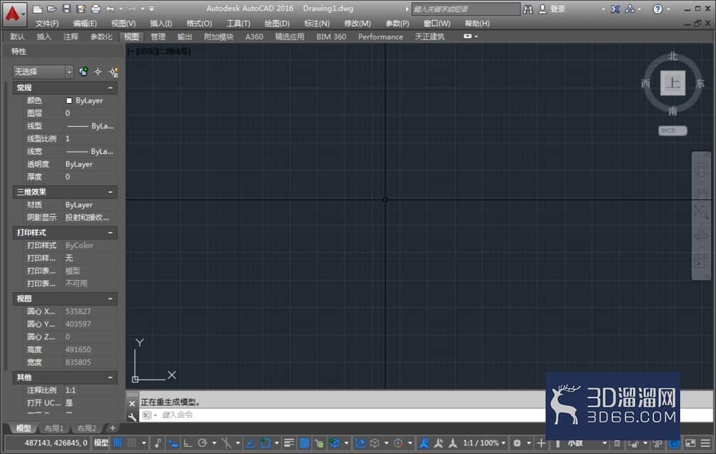Open the 修改(M) menu

click(357, 24)
